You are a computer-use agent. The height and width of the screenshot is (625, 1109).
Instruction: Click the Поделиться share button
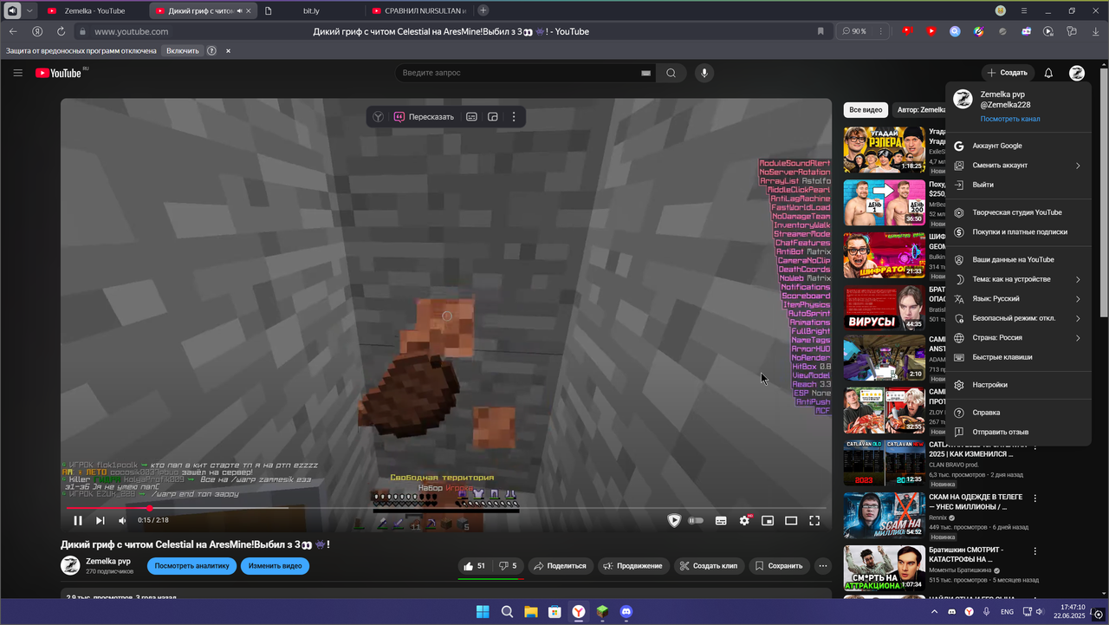560,566
